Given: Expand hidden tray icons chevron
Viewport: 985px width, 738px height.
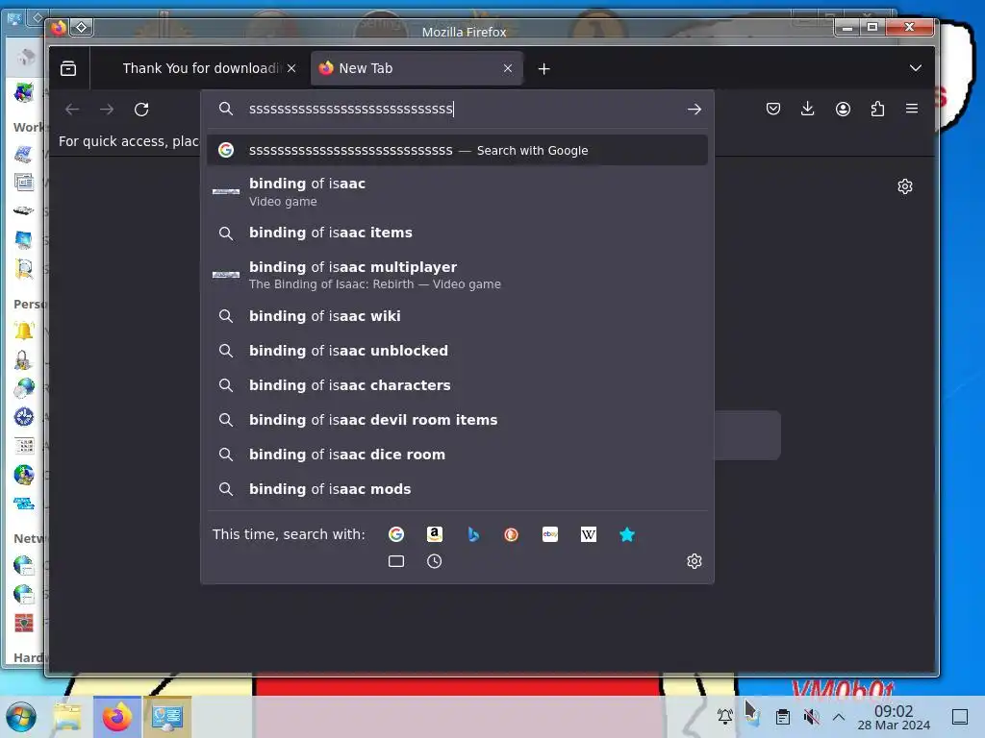Looking at the screenshot, I should (839, 716).
